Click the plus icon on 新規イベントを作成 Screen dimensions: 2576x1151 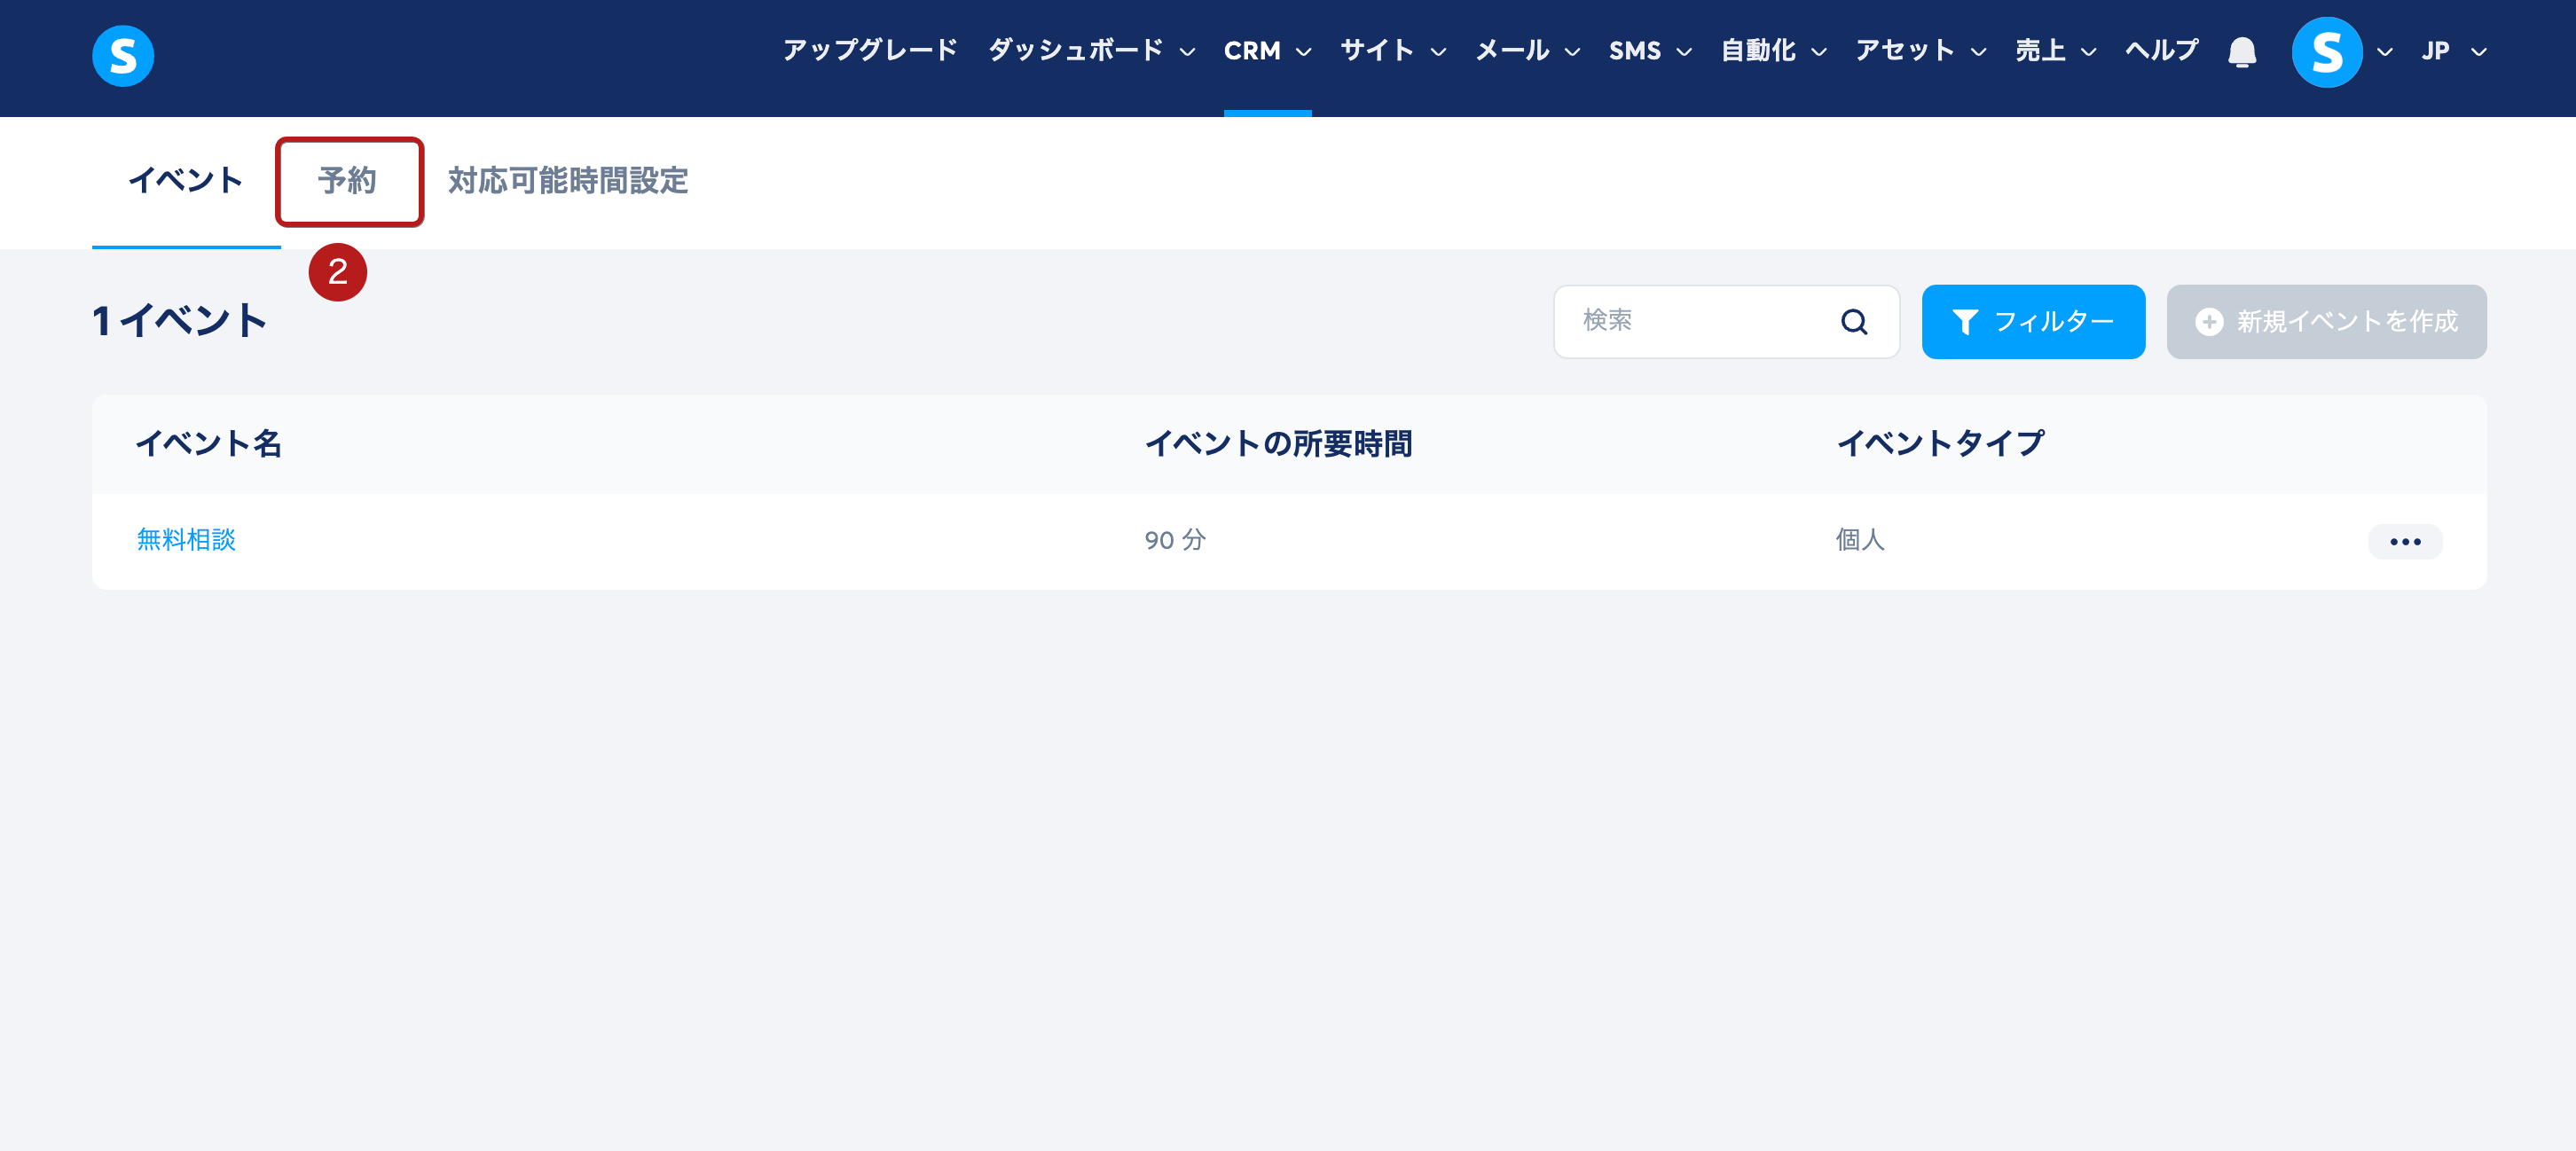(x=2209, y=322)
